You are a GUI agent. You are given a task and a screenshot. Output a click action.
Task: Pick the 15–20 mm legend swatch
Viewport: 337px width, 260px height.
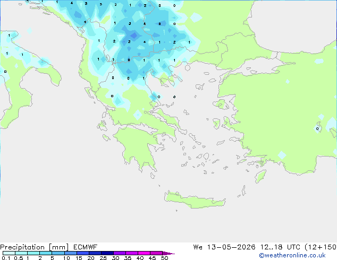[83, 253]
